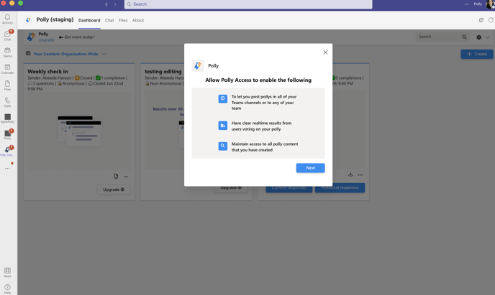495x295 pixels.
Task: Open Calendar in the sidebar
Action: [x=7, y=69]
